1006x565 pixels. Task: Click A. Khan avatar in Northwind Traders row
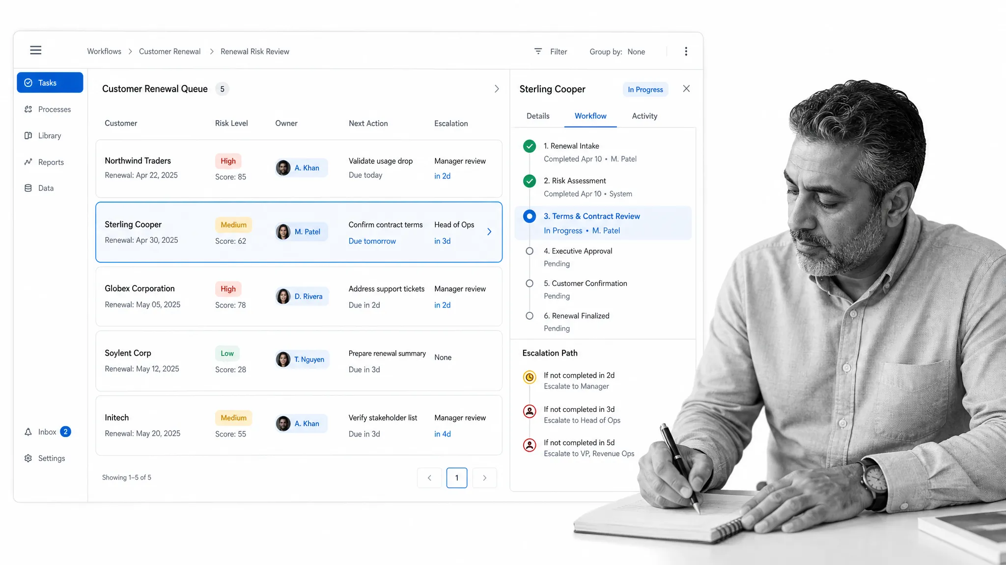283,168
